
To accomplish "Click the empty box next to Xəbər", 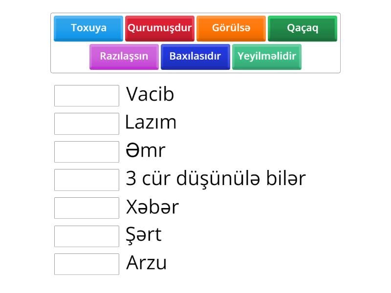I will click(x=87, y=208).
